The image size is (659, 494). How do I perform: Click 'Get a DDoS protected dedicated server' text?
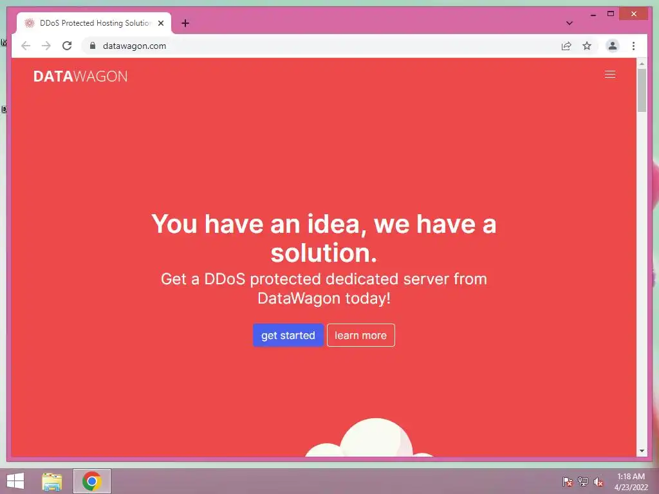coord(324,289)
